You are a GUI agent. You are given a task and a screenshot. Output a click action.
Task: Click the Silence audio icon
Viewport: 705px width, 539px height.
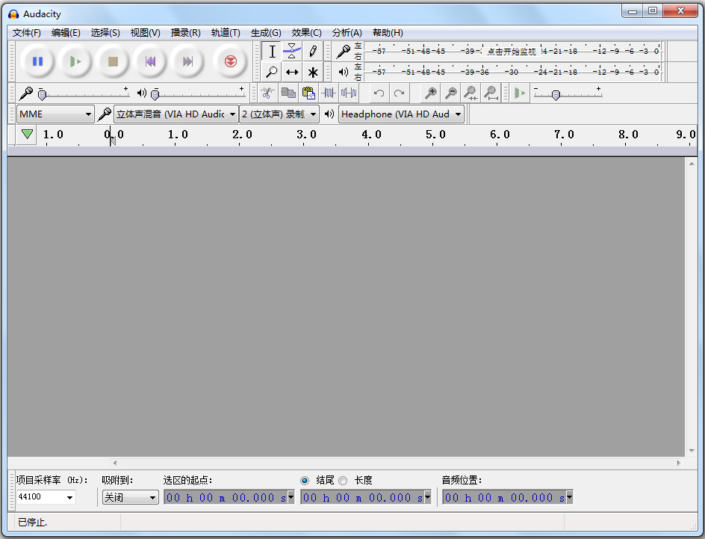349,93
